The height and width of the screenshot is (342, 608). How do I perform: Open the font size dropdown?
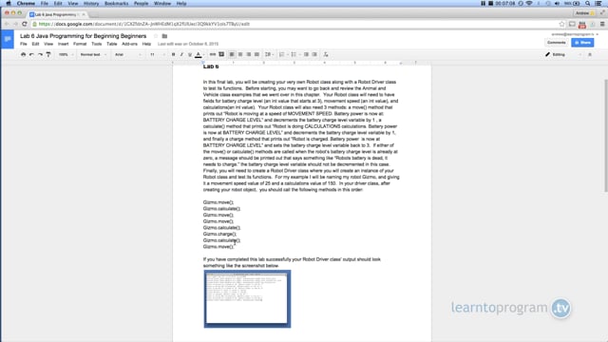click(x=157, y=55)
